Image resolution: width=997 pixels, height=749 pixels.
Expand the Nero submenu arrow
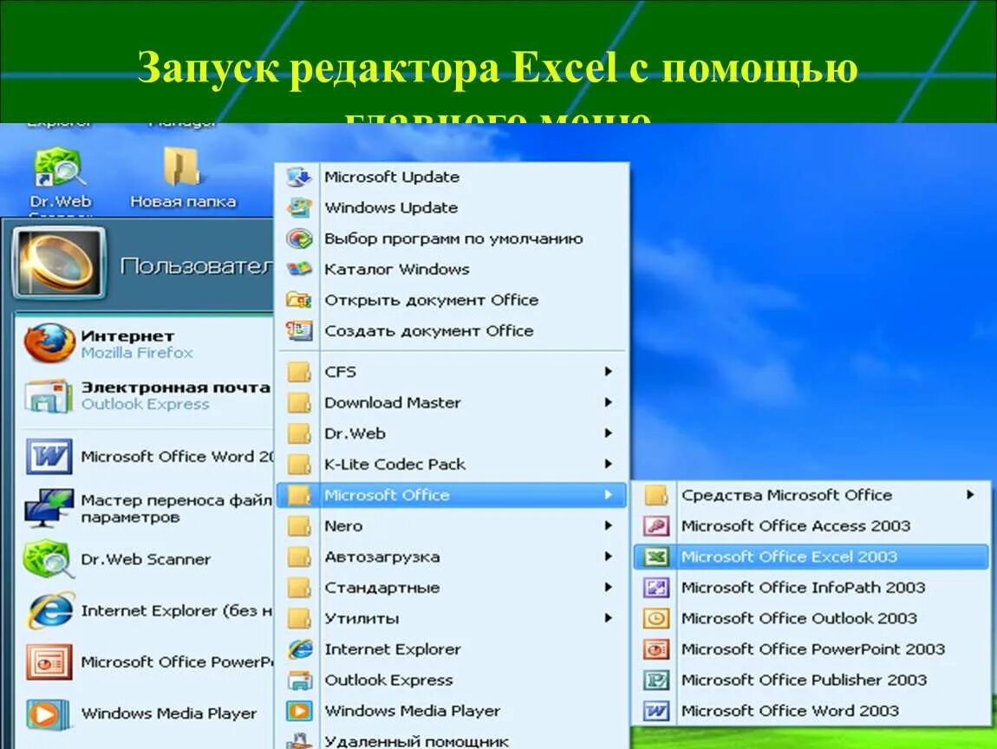[x=609, y=526]
